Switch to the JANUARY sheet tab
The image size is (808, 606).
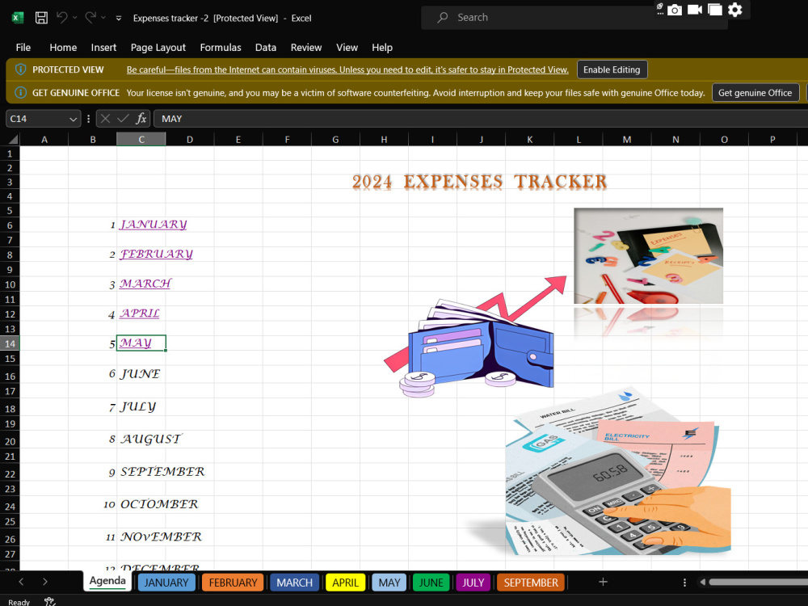click(x=166, y=583)
